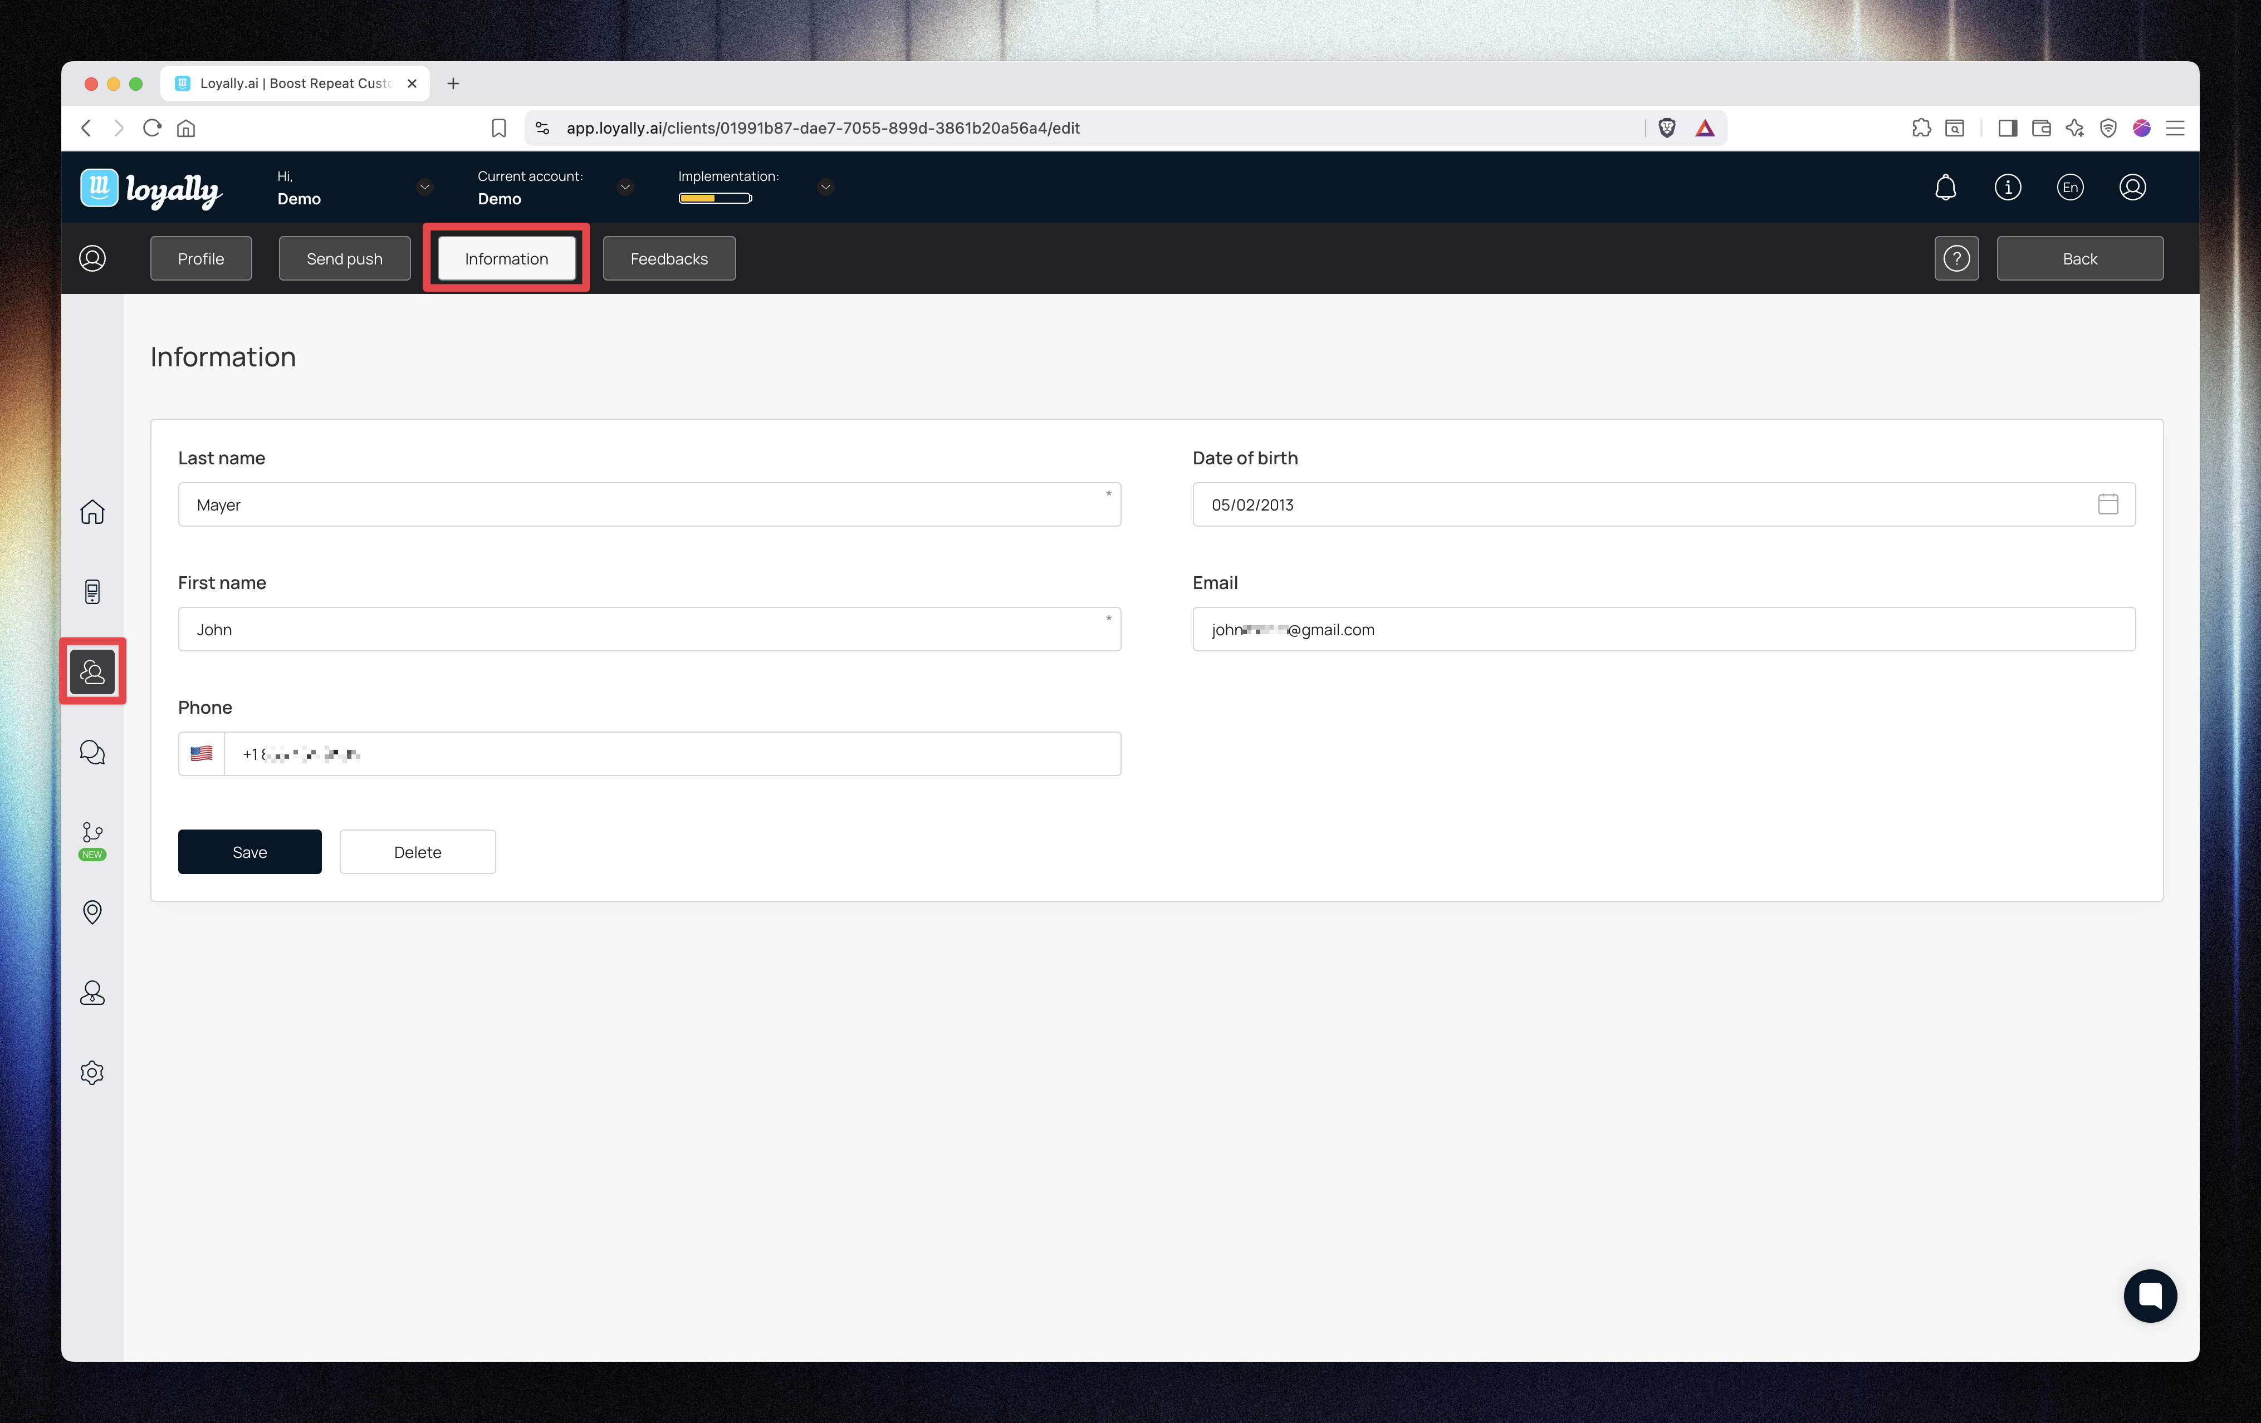The image size is (2261, 1423).
Task: Open phone country flag selector
Action: 201,754
